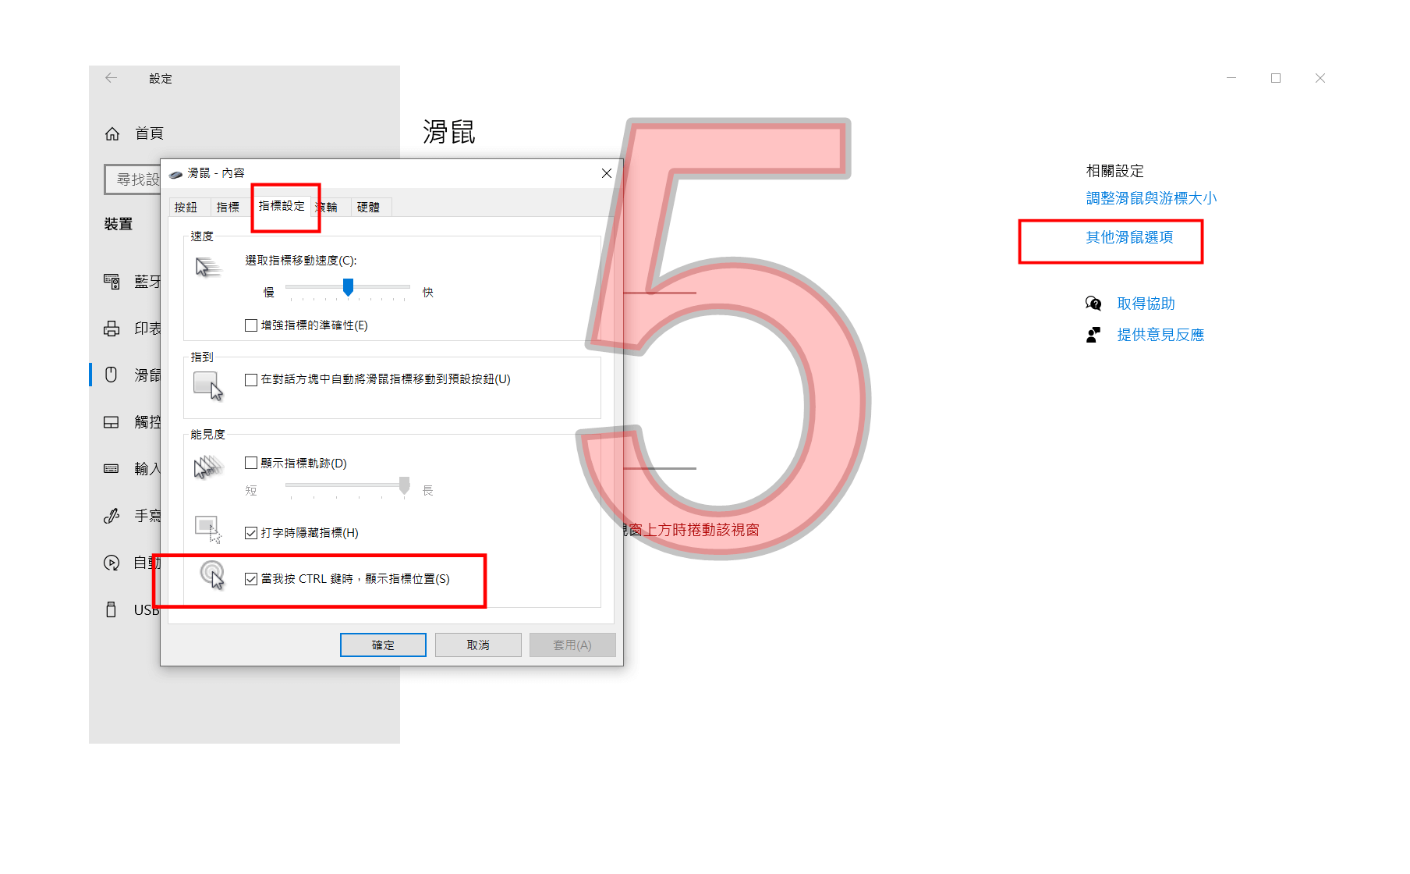Select the Mouse (滑鼠) sidebar icon
Viewport: 1410px width, 874px height.
112,375
